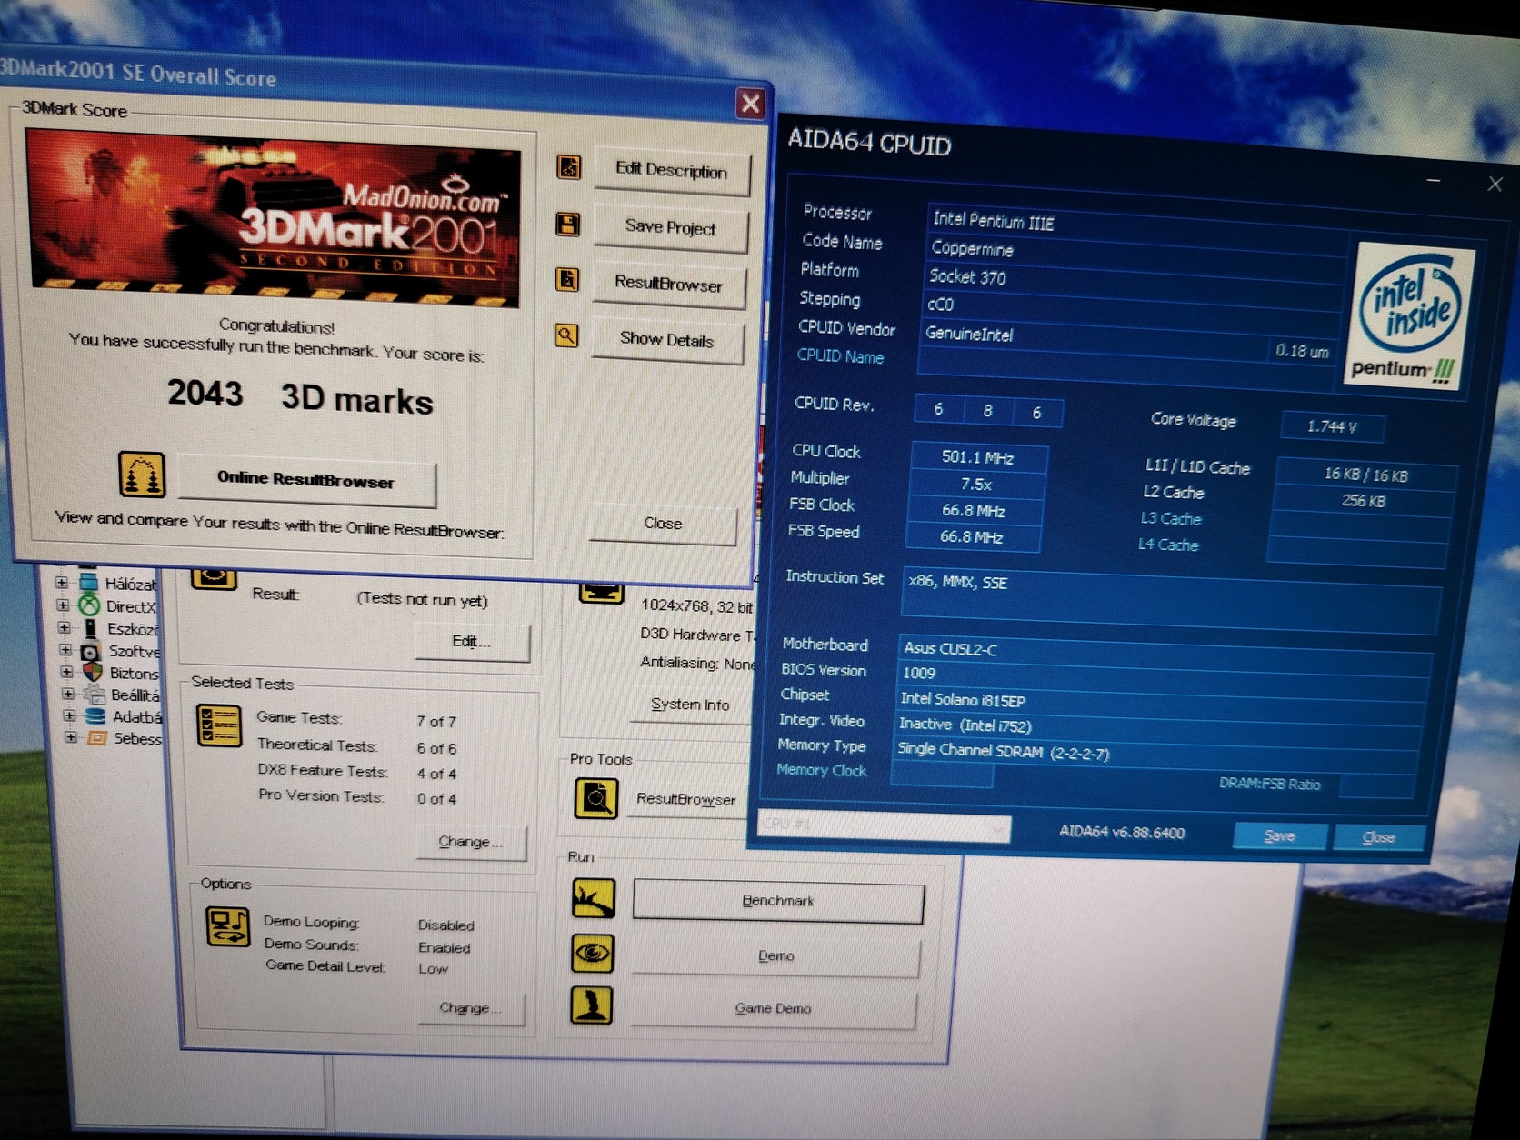Viewport: 1520px width, 1140px height.
Task: Click Change... under Selected Tests
Action: click(471, 842)
